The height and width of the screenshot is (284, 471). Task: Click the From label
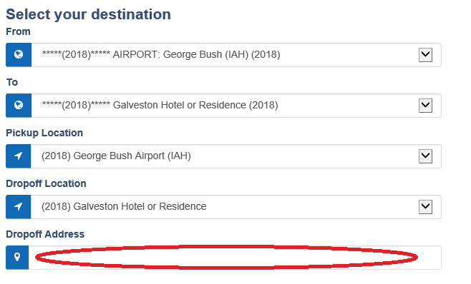coord(18,31)
